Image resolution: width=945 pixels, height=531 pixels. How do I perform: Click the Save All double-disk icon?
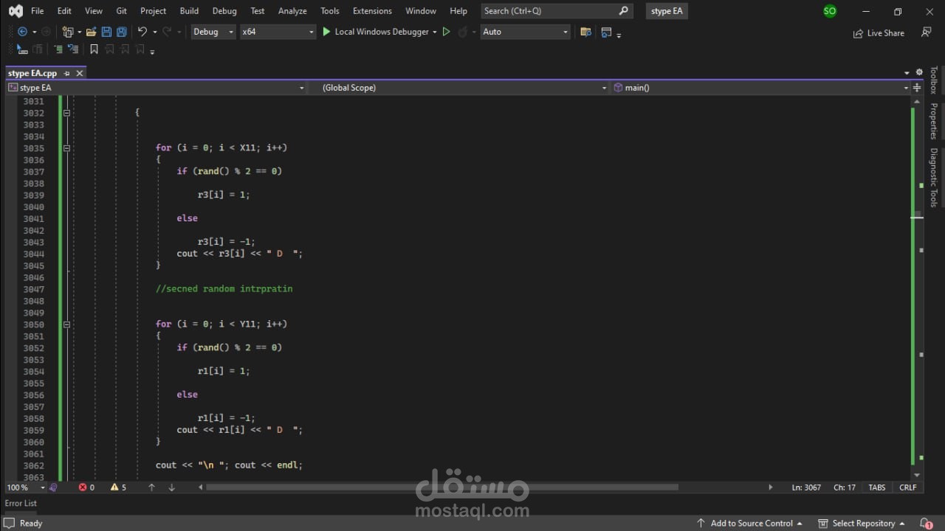121,32
